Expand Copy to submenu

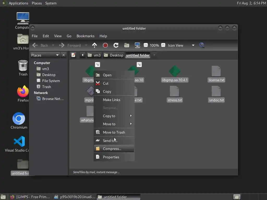point(114,116)
